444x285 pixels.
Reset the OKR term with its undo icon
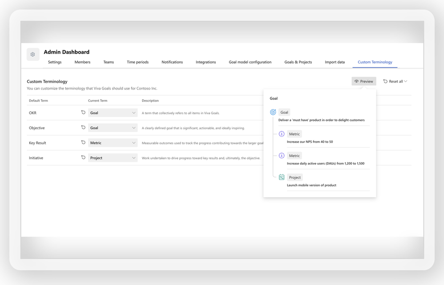pos(83,113)
